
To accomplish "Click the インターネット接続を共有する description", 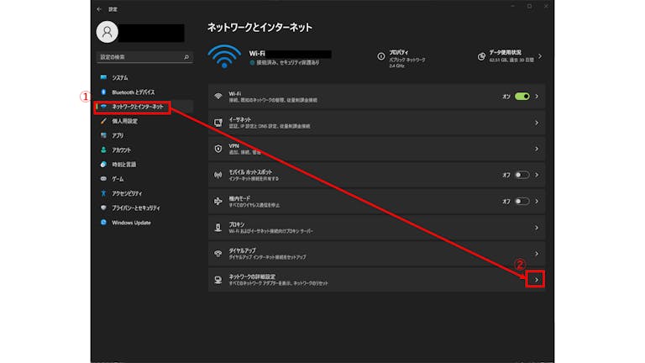I will coord(254,179).
